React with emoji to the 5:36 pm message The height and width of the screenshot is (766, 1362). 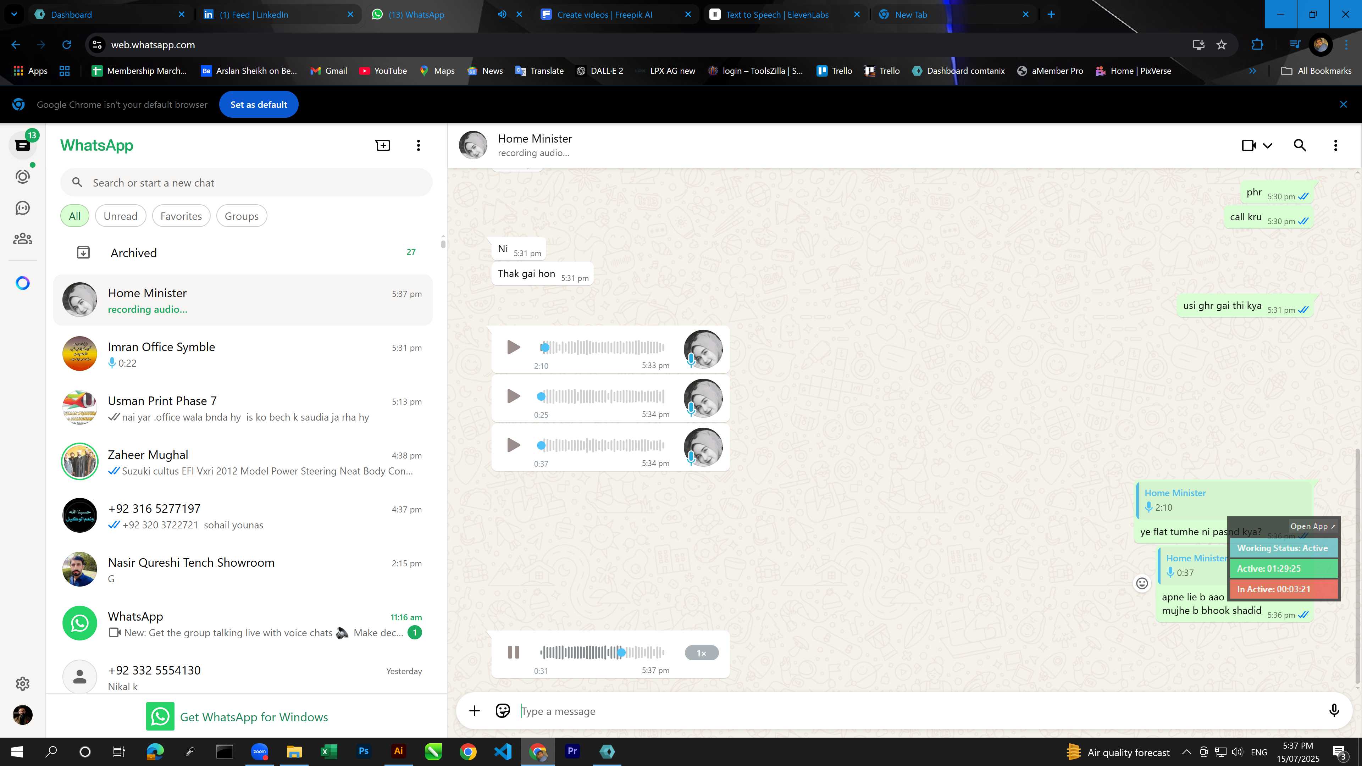(x=1142, y=583)
